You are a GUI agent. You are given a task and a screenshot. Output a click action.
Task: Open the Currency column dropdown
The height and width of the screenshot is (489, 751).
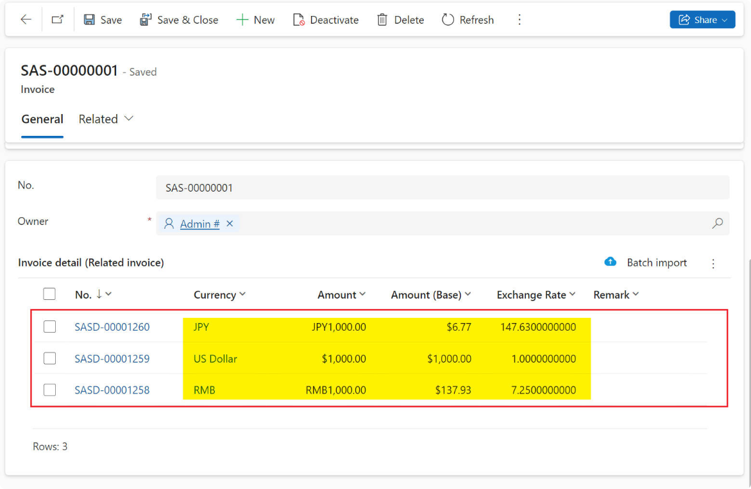click(243, 294)
